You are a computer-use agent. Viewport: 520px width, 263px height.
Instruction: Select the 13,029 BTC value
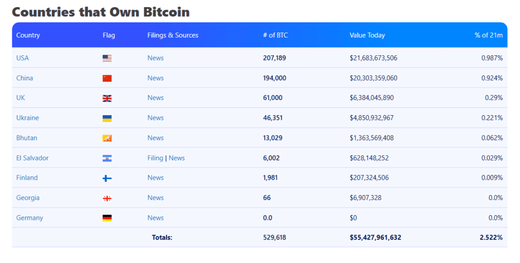pos(273,138)
